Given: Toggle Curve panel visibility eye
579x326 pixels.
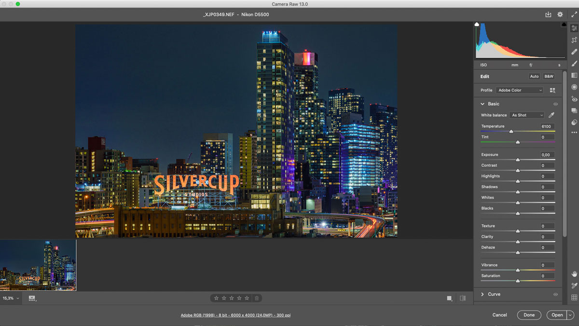Looking at the screenshot, I should (555, 294).
